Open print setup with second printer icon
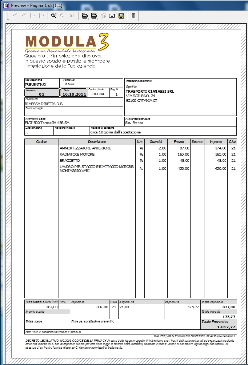This screenshot has width=248, height=365. point(94,16)
